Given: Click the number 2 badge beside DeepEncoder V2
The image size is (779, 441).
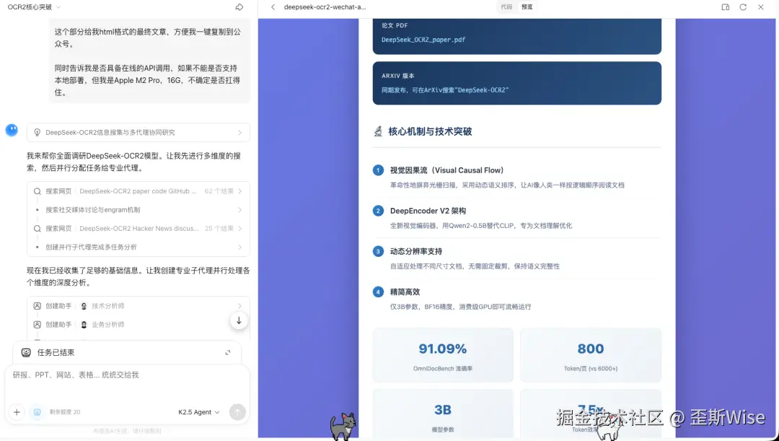Looking at the screenshot, I should [x=378, y=211].
